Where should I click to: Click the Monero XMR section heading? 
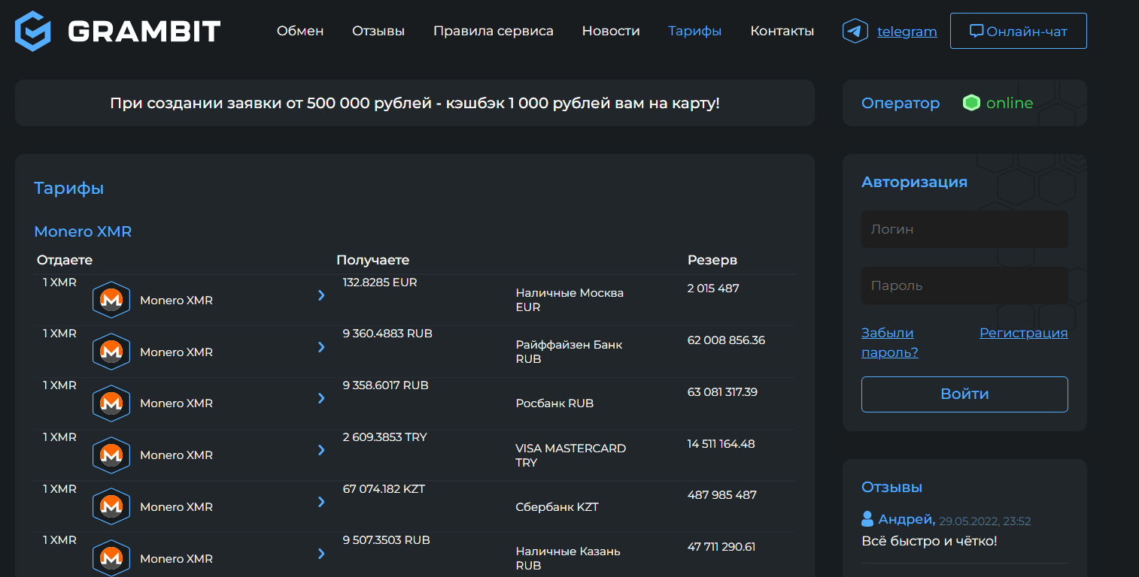point(83,231)
